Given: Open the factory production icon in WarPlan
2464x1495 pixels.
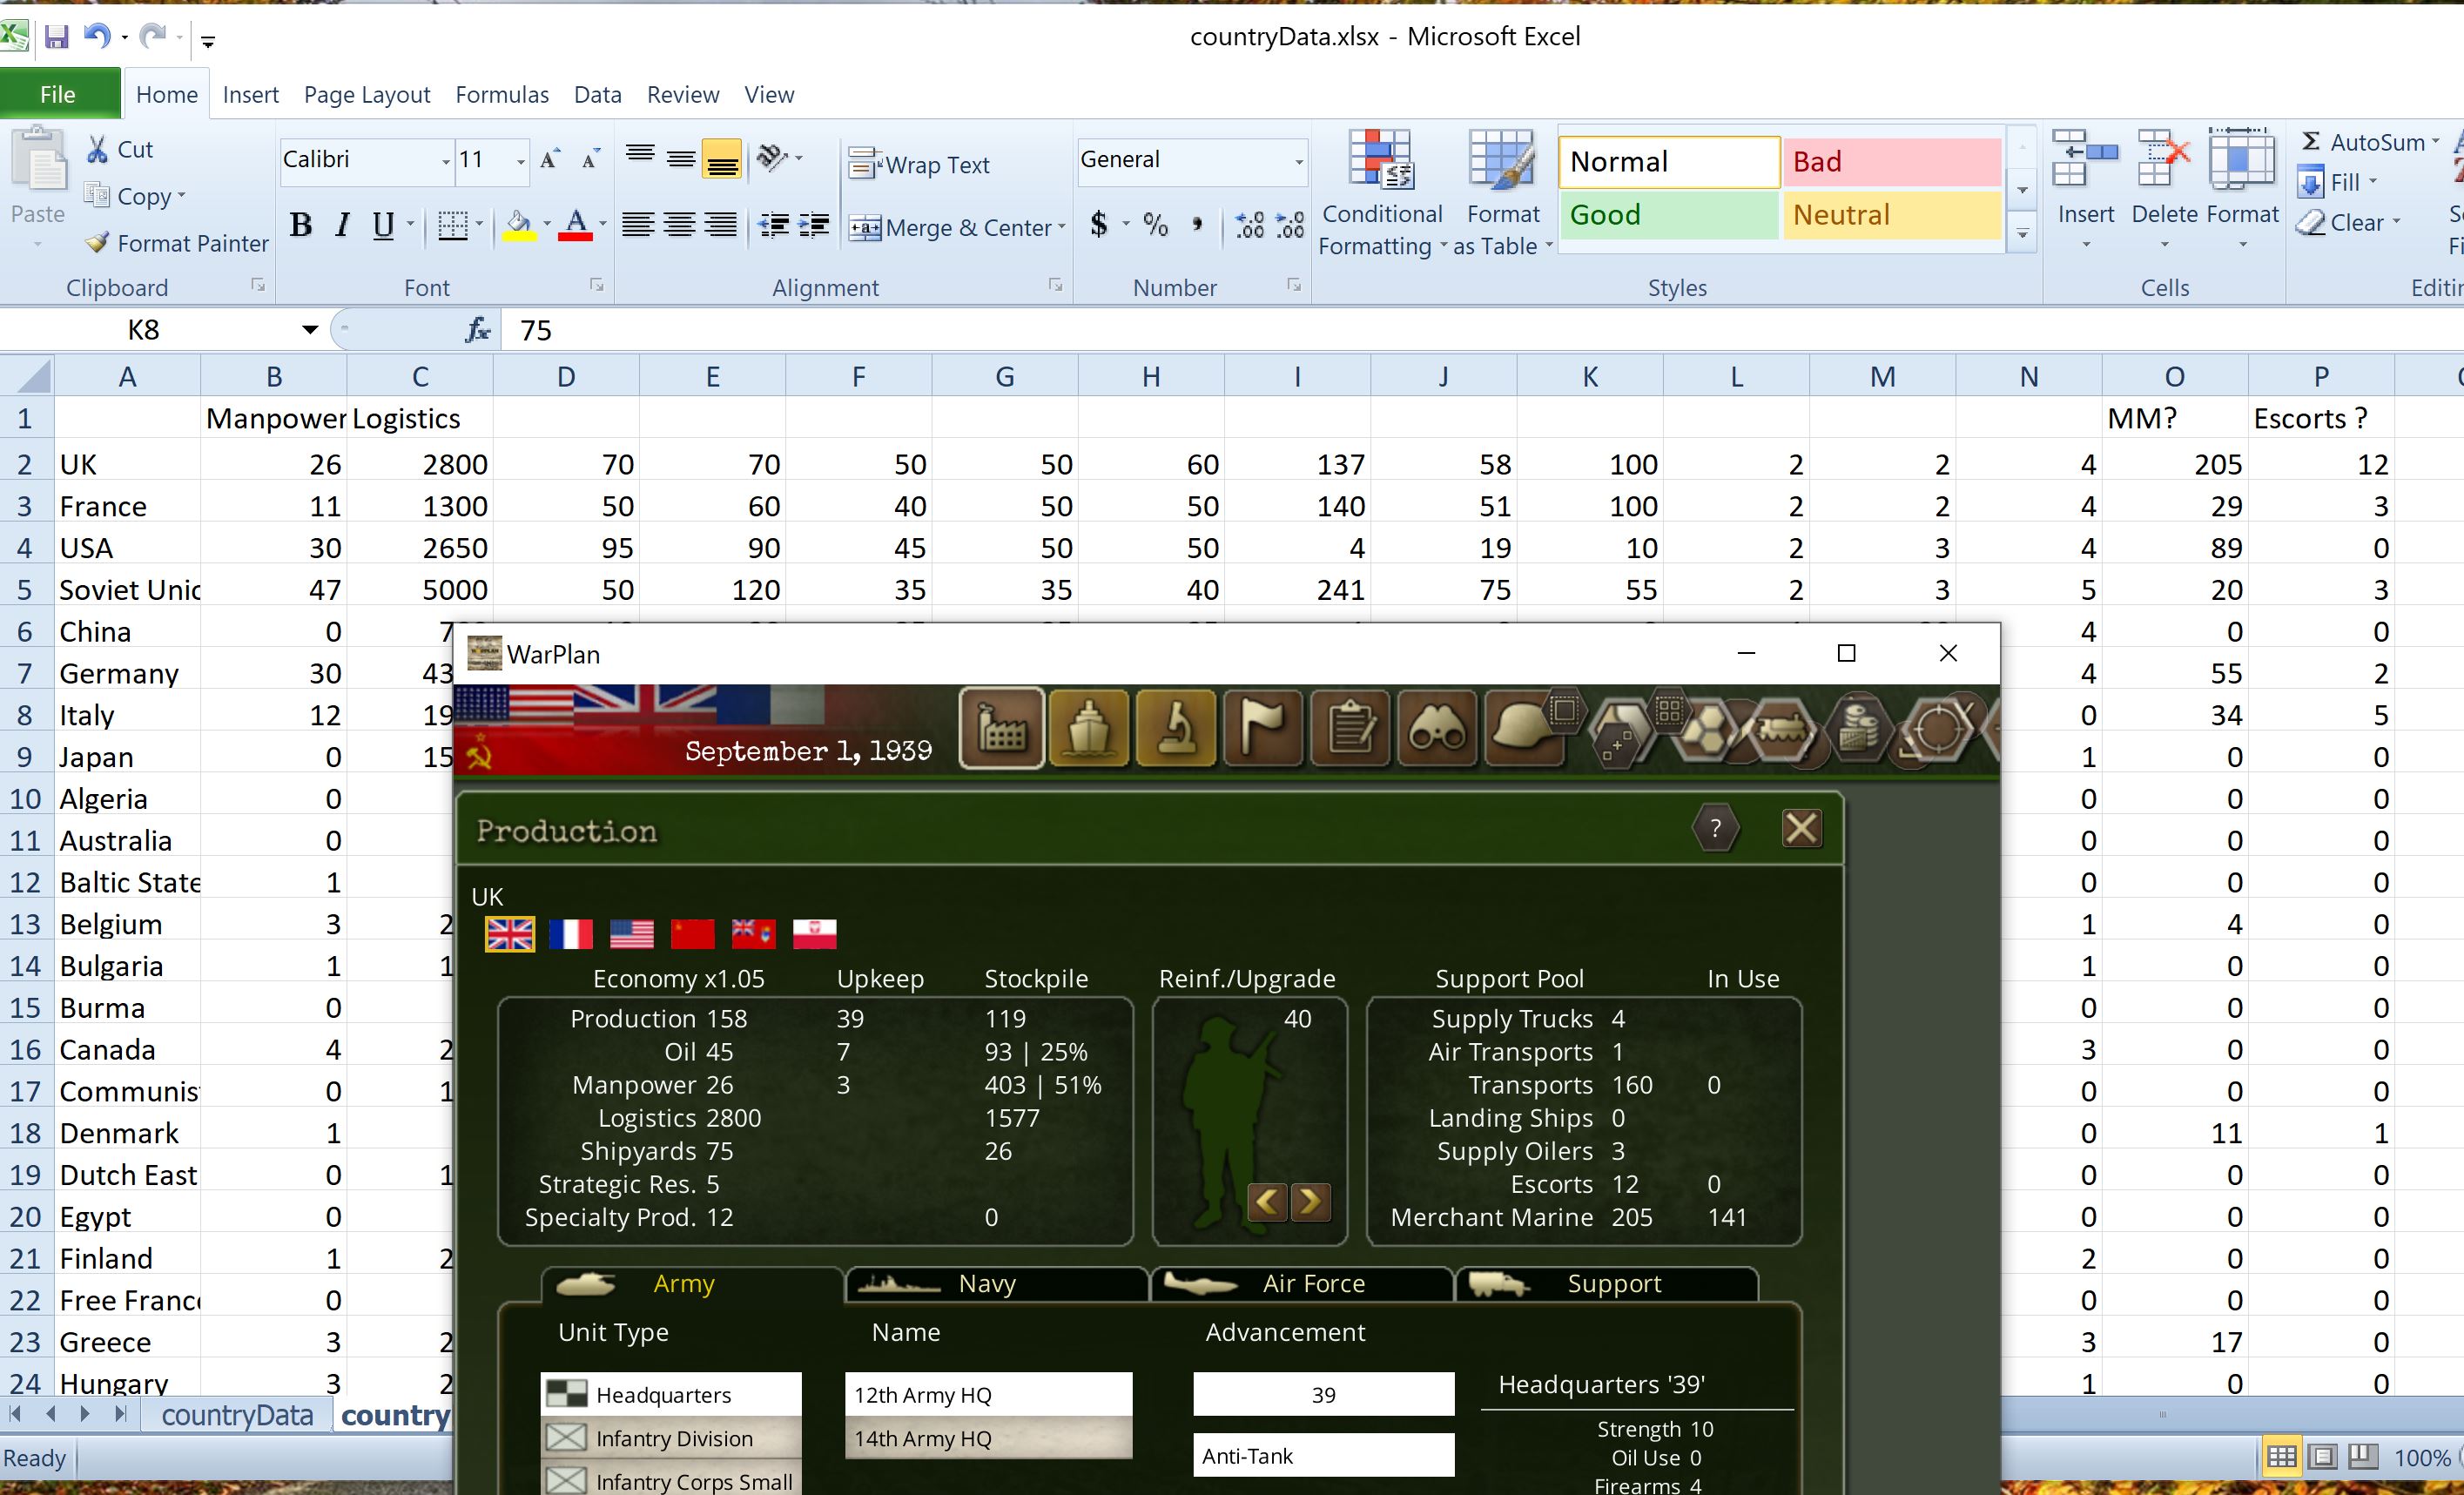Looking at the screenshot, I should (x=1001, y=729).
